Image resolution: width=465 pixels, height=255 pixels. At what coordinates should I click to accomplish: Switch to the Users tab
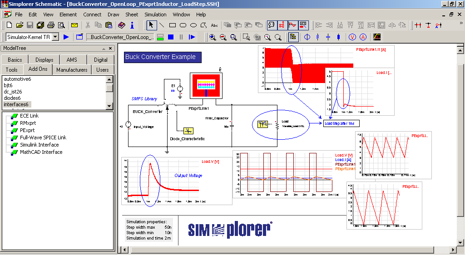tap(102, 70)
